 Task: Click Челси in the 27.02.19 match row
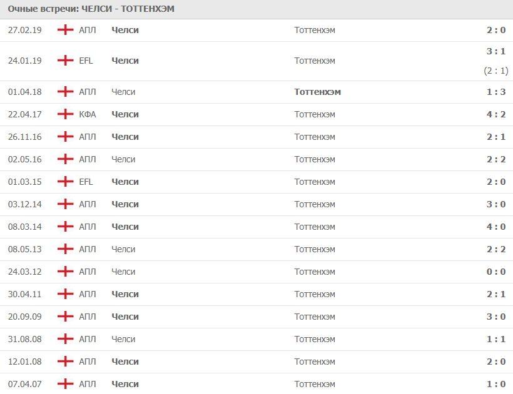tap(125, 30)
